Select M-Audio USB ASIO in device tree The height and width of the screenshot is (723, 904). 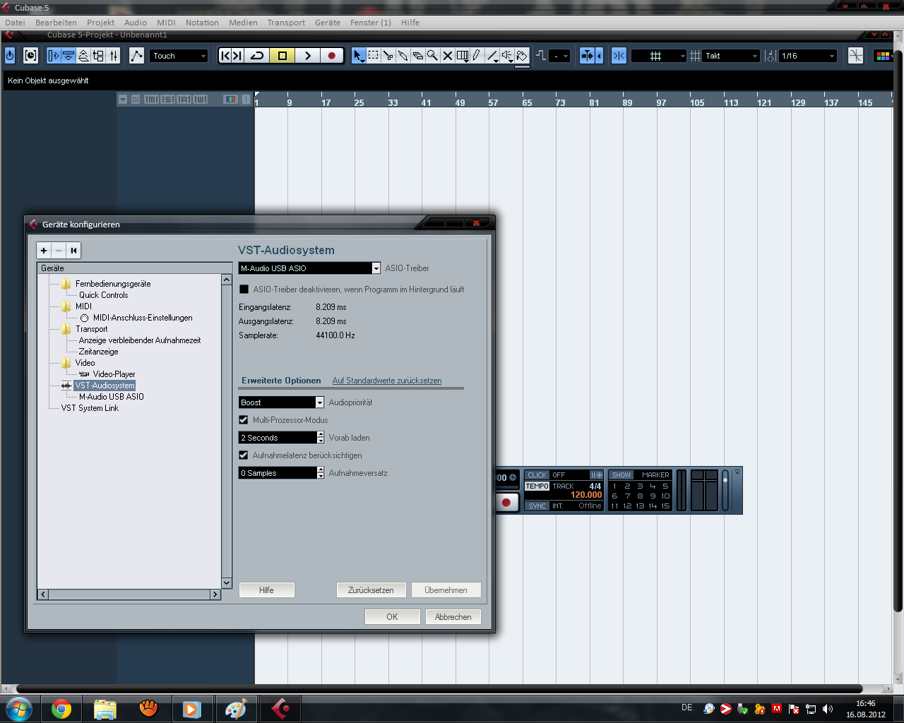tap(111, 397)
